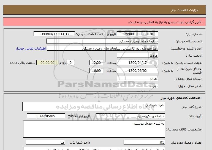Screen dimensions: 212x150
Task: Click the گروه کالا field مبلمان و دکوراسیون
Action: (x=131, y=116)
